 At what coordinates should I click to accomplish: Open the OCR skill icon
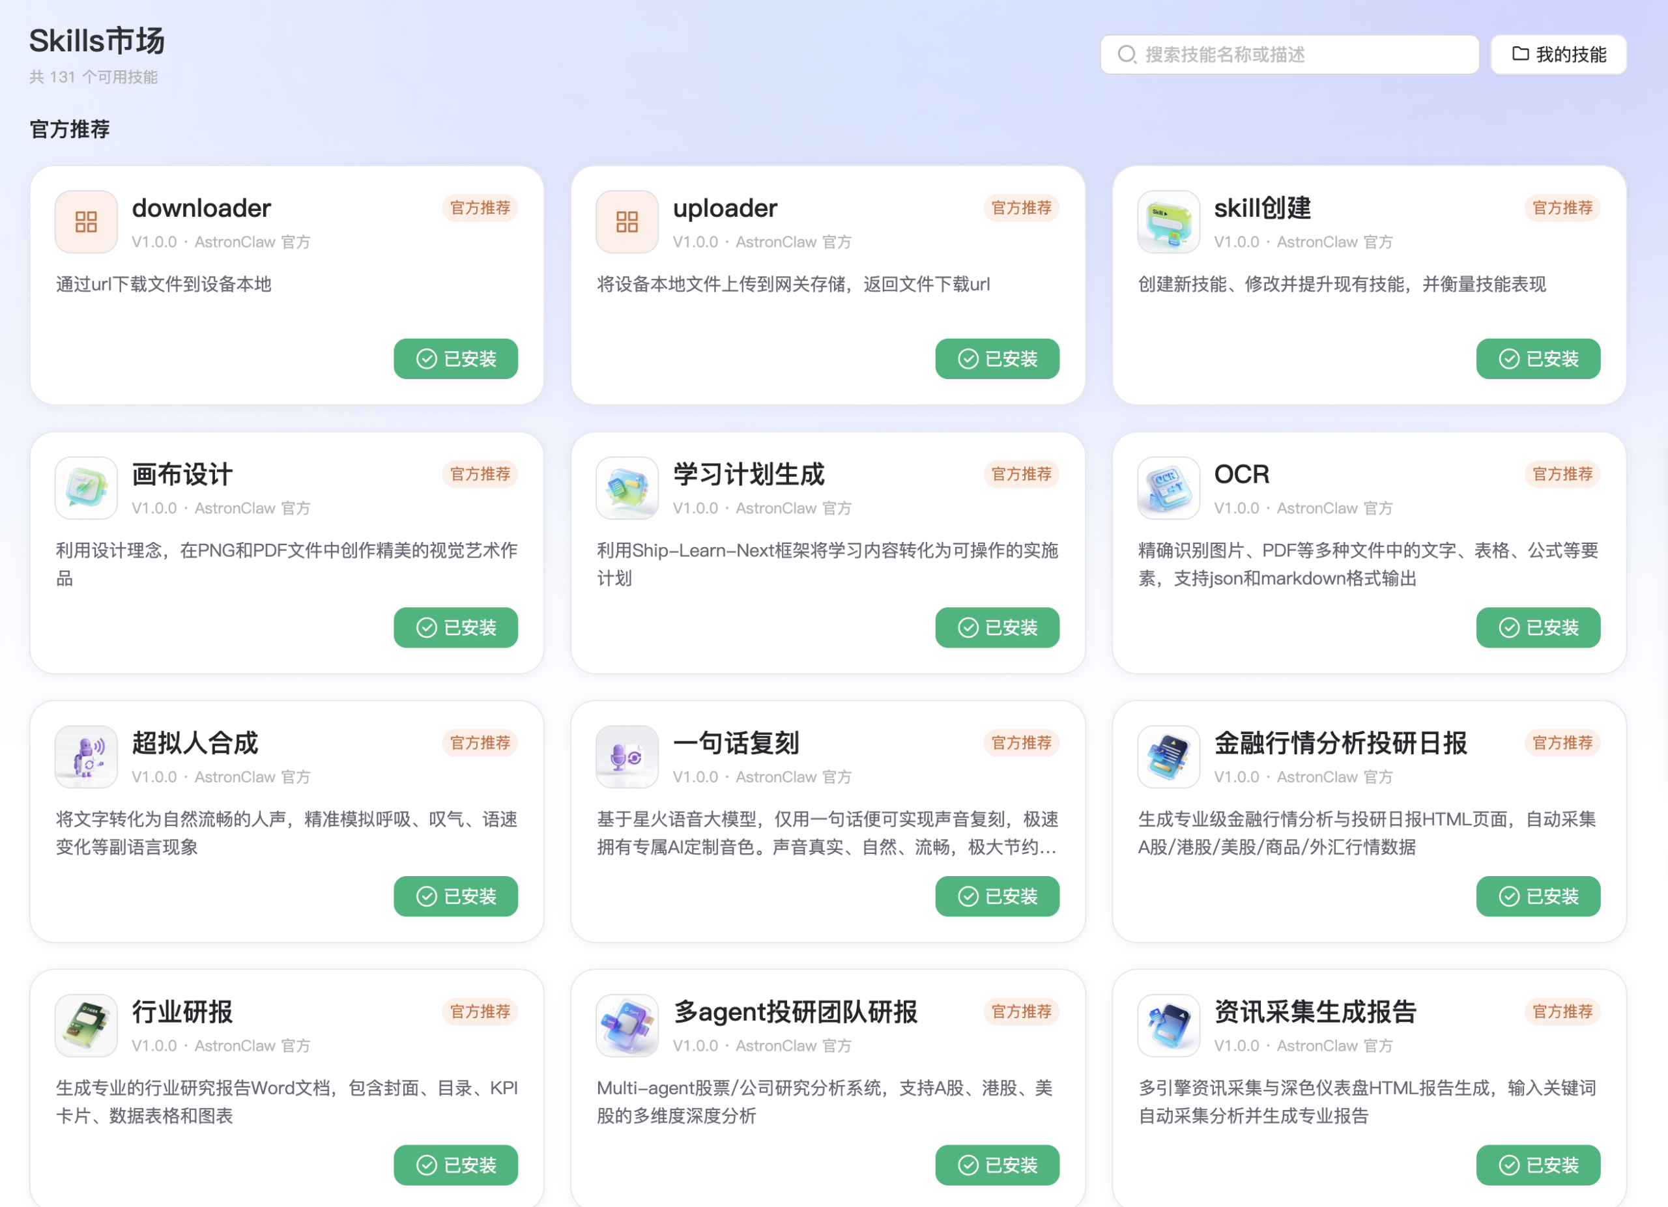(1168, 487)
